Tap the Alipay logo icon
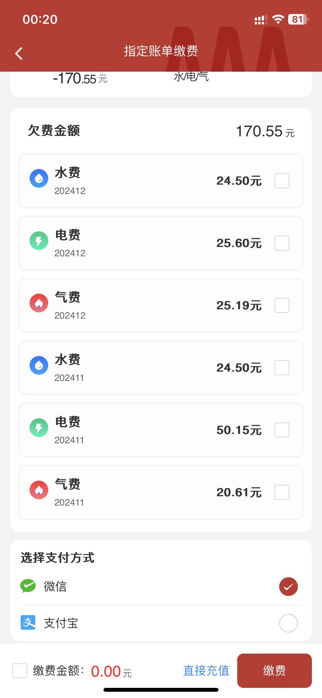The width and height of the screenshot is (322, 698). coord(28,622)
